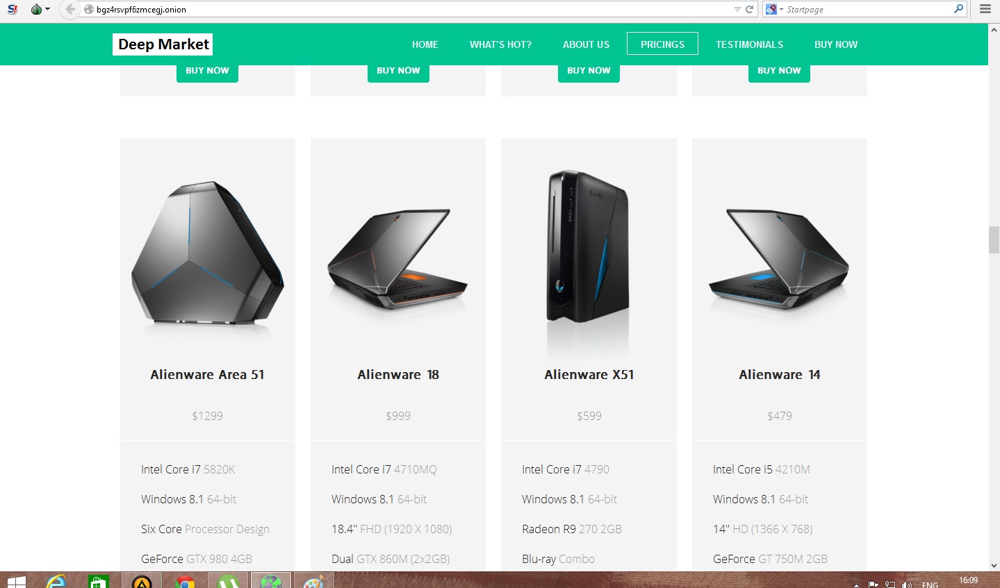Show hidden tray icons arrow
Viewport: 1000px width, 588px height.
tap(856, 585)
